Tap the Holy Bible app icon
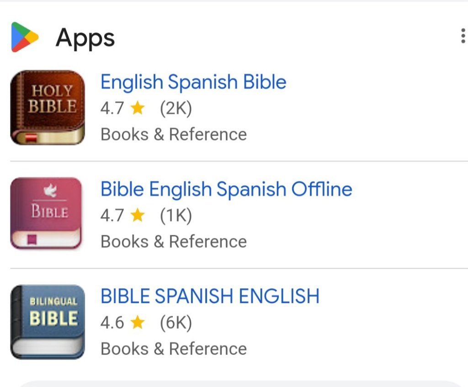Viewport: 468px width, 387px height. pos(48,108)
